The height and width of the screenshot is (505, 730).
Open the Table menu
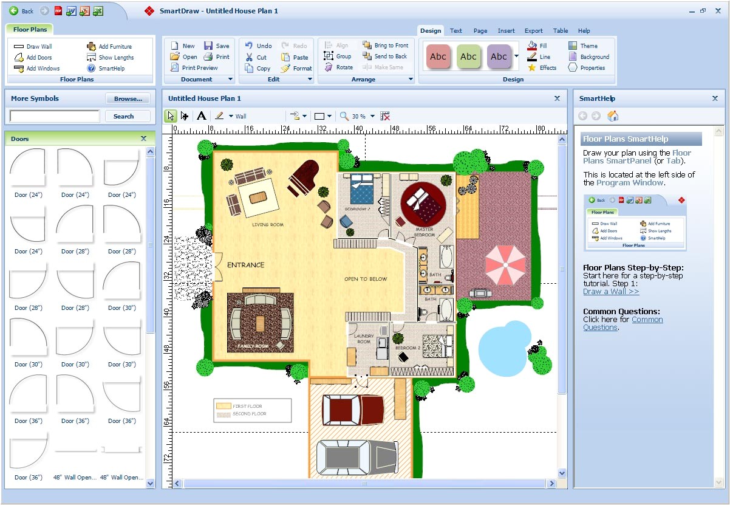pyautogui.click(x=561, y=30)
